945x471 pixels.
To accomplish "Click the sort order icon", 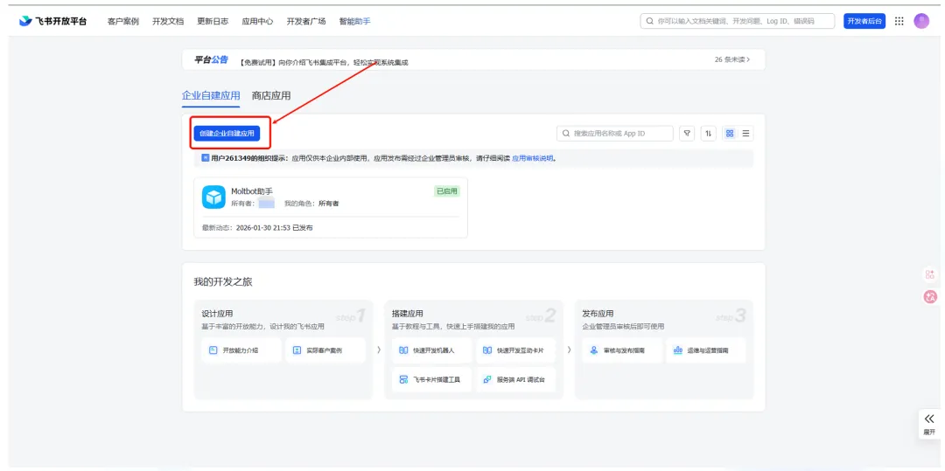I will point(708,134).
